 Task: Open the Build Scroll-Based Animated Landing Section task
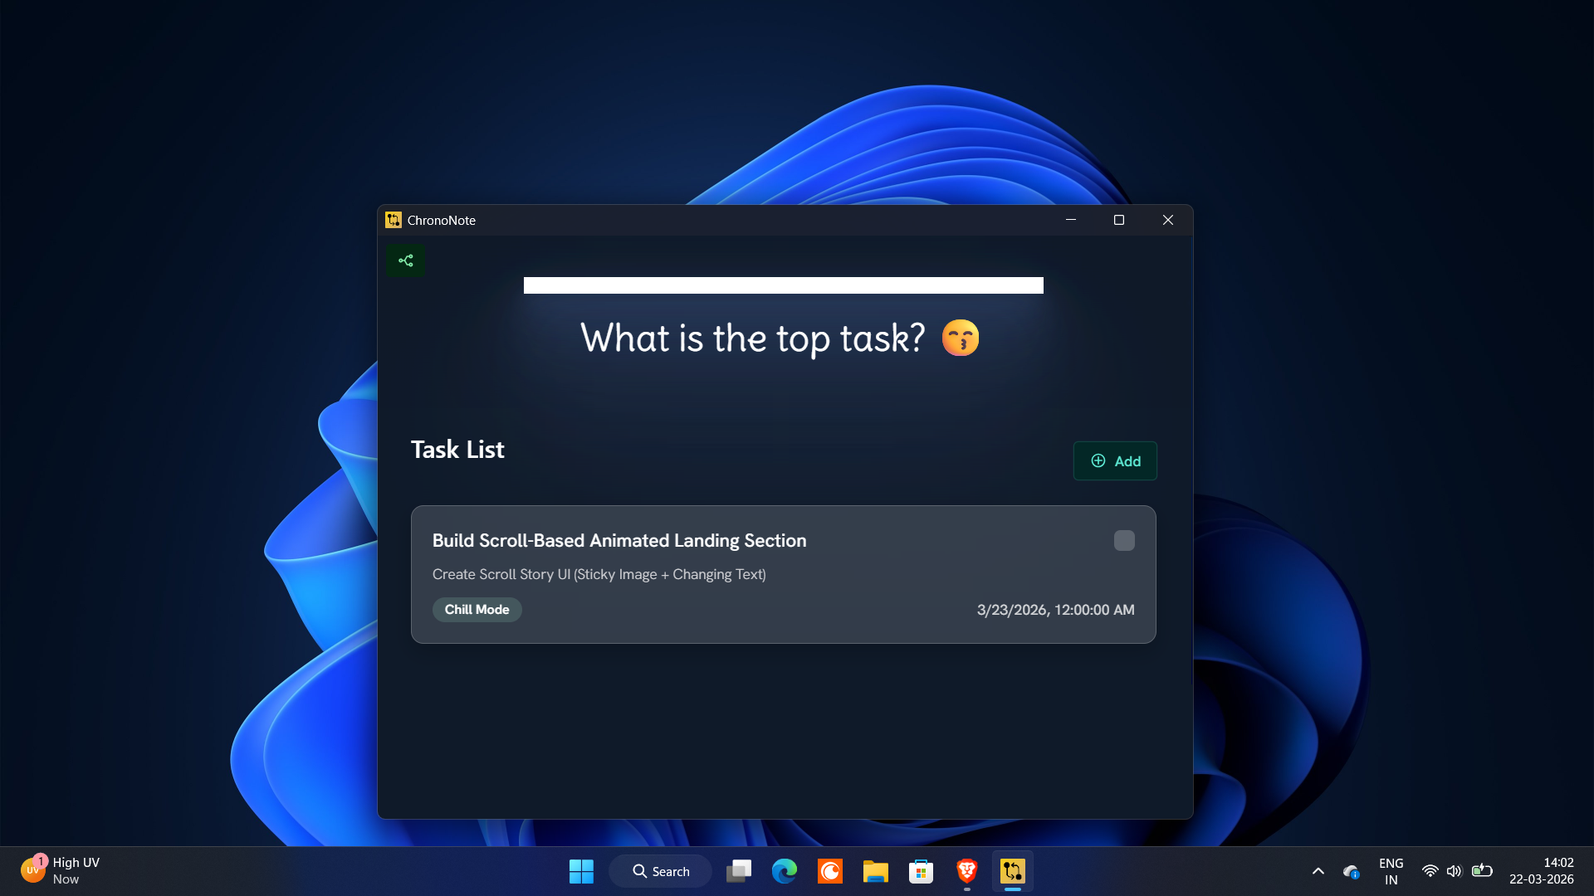(619, 541)
